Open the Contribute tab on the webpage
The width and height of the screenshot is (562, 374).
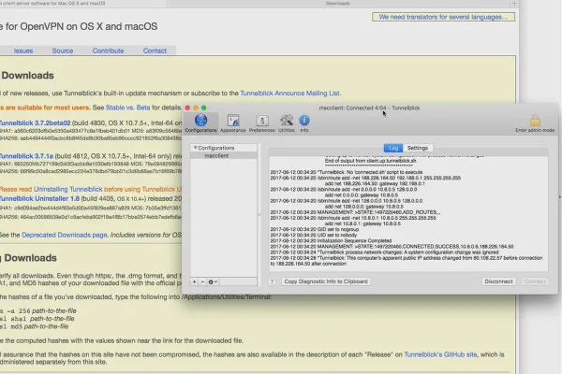pyautogui.click(x=108, y=50)
